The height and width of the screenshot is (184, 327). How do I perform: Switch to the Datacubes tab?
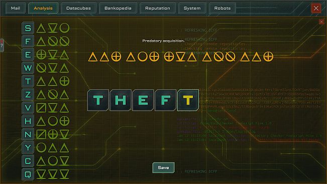78,9
